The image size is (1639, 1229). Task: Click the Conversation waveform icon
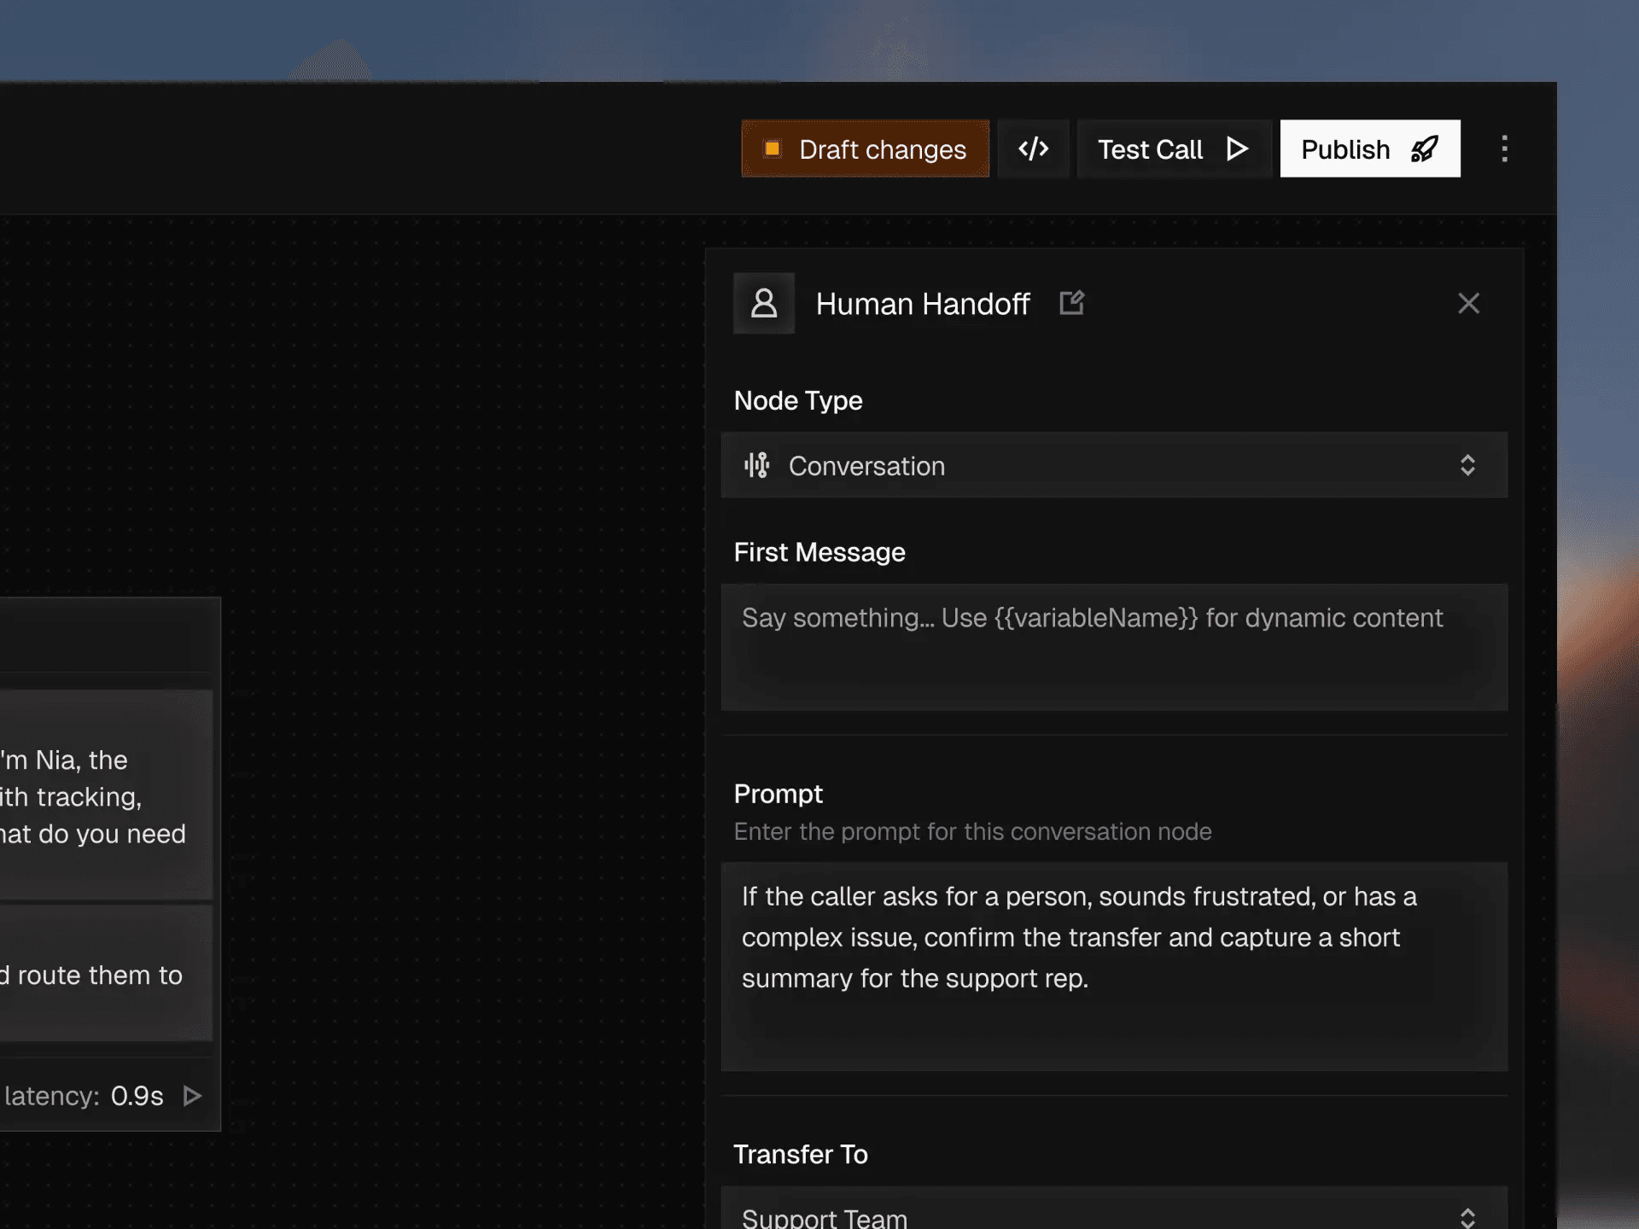756,465
